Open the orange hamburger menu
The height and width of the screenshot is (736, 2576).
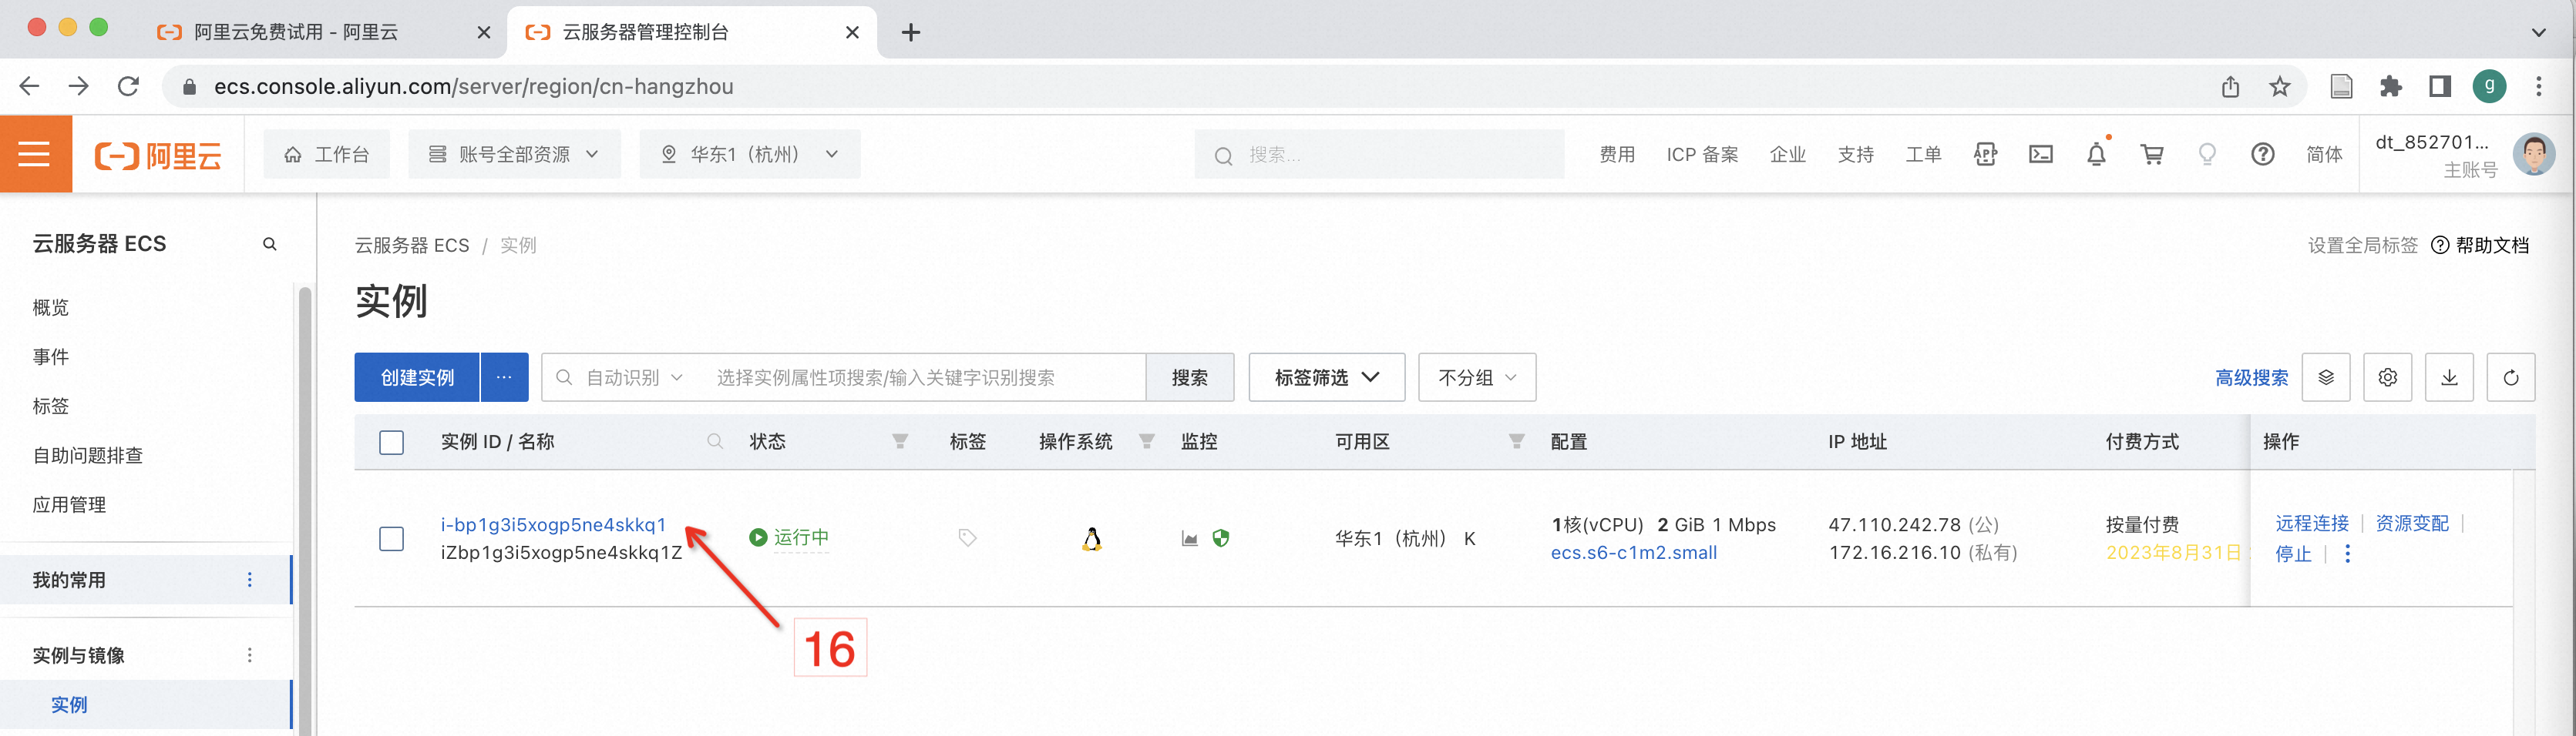click(x=35, y=155)
